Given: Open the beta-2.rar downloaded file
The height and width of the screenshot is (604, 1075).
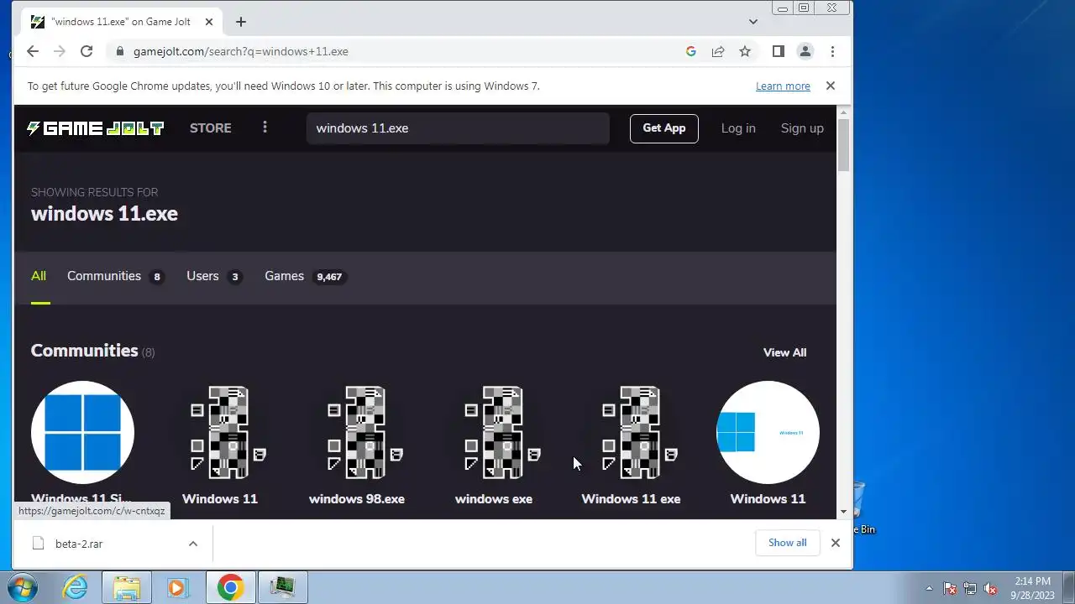Looking at the screenshot, I should [x=78, y=544].
